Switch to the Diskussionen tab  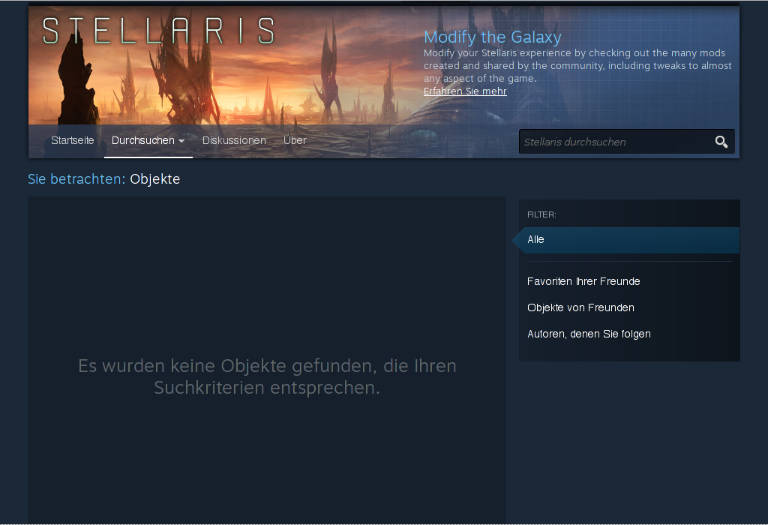[234, 140]
